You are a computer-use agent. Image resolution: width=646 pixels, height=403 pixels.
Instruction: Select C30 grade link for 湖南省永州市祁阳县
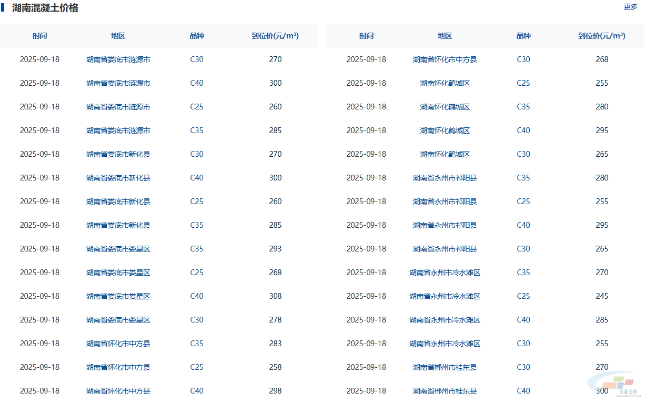pos(523,249)
